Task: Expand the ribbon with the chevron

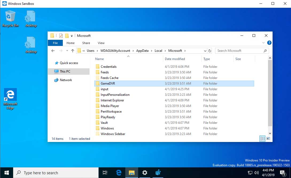Action: click(x=263, y=43)
